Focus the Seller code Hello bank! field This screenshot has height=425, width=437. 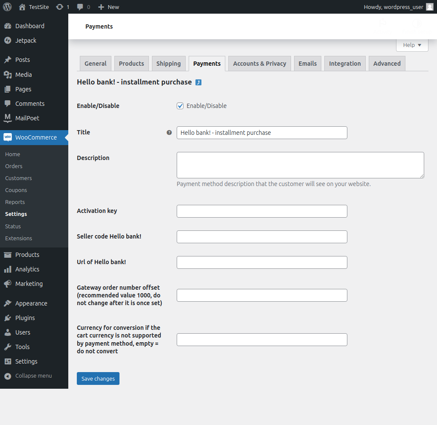(x=262, y=237)
